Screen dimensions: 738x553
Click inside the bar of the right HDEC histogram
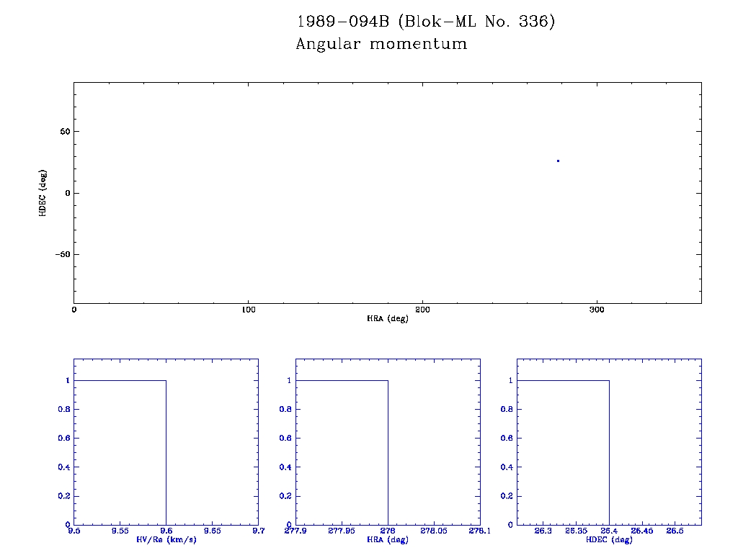coord(563,452)
